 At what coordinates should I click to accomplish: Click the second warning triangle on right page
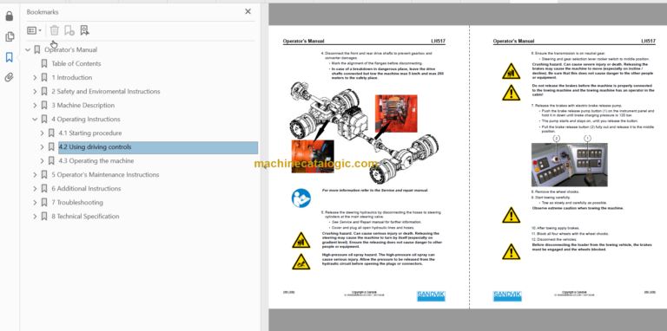[511, 93]
